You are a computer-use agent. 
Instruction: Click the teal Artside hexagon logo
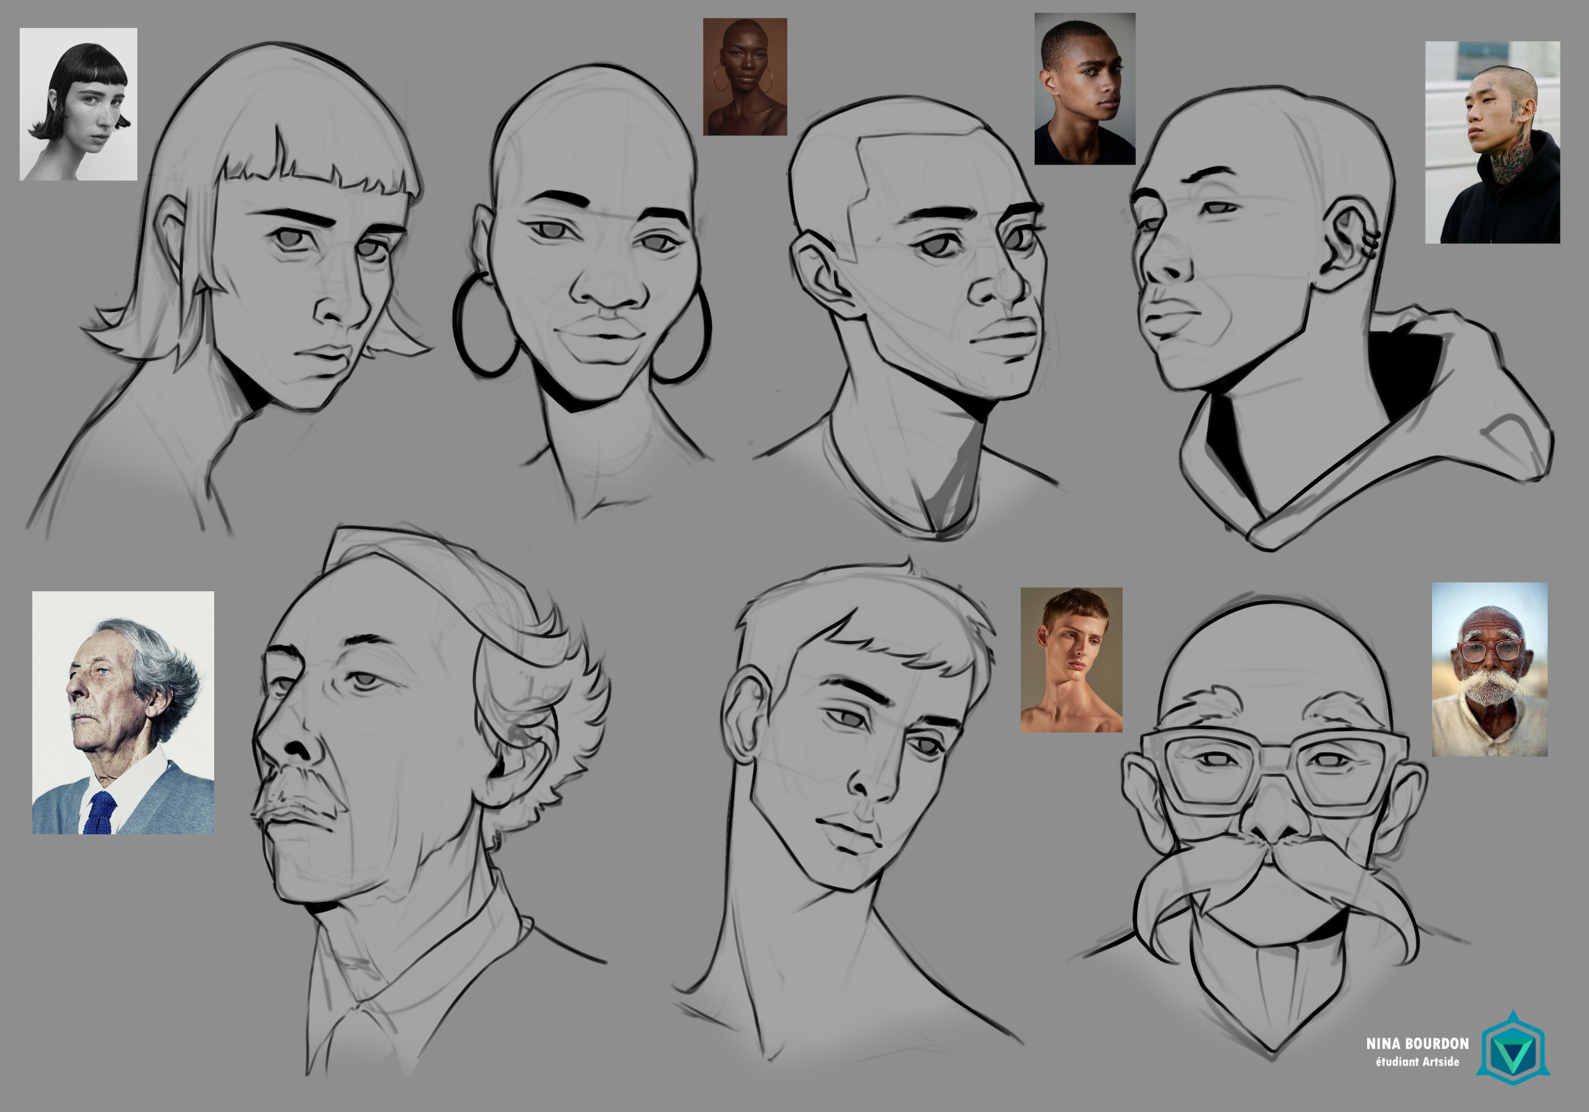click(x=1513, y=1048)
